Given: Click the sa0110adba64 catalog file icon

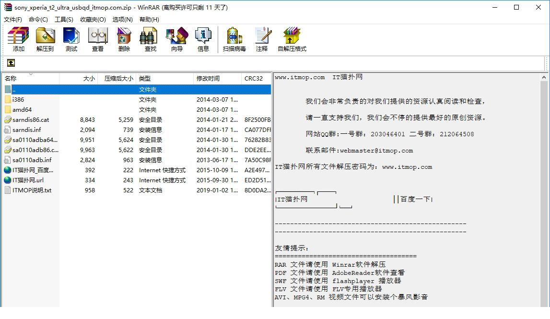Looking at the screenshot, I should pyautogui.click(x=8, y=140).
